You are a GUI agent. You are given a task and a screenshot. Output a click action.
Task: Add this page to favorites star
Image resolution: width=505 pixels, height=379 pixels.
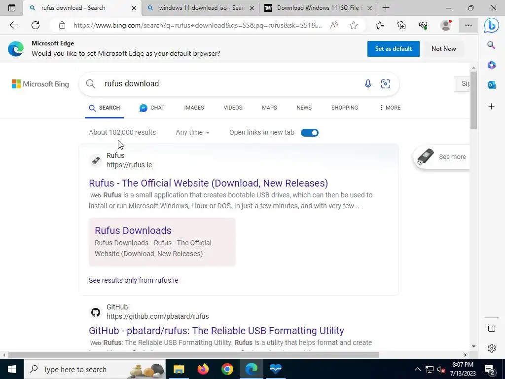(x=354, y=25)
